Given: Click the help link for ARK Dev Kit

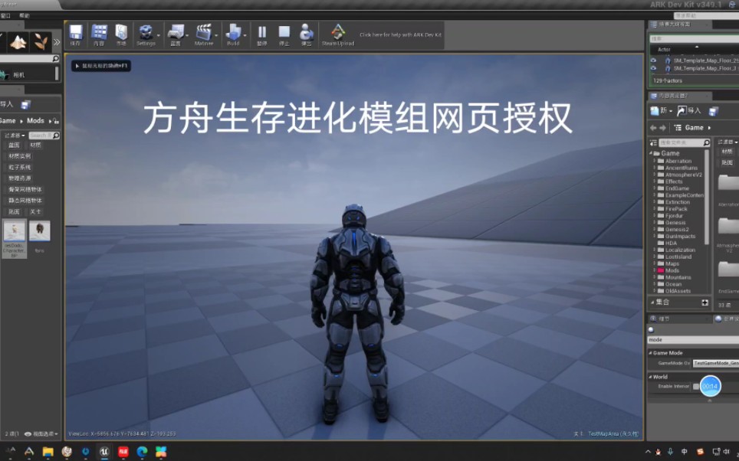Looking at the screenshot, I should (x=401, y=35).
